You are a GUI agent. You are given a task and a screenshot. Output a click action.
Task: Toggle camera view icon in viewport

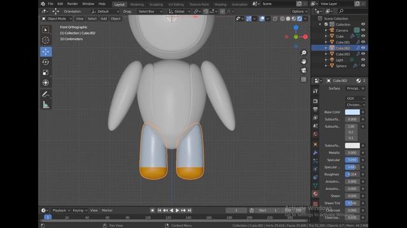coord(304,70)
